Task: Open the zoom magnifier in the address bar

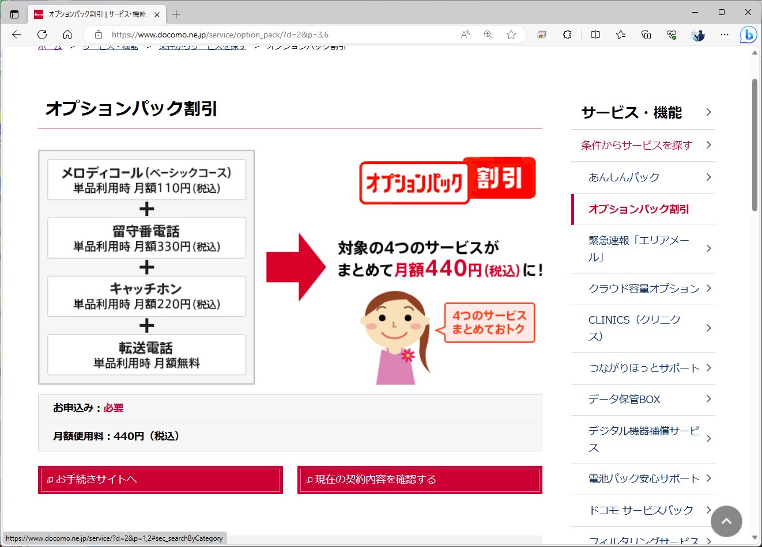Action: [x=488, y=35]
